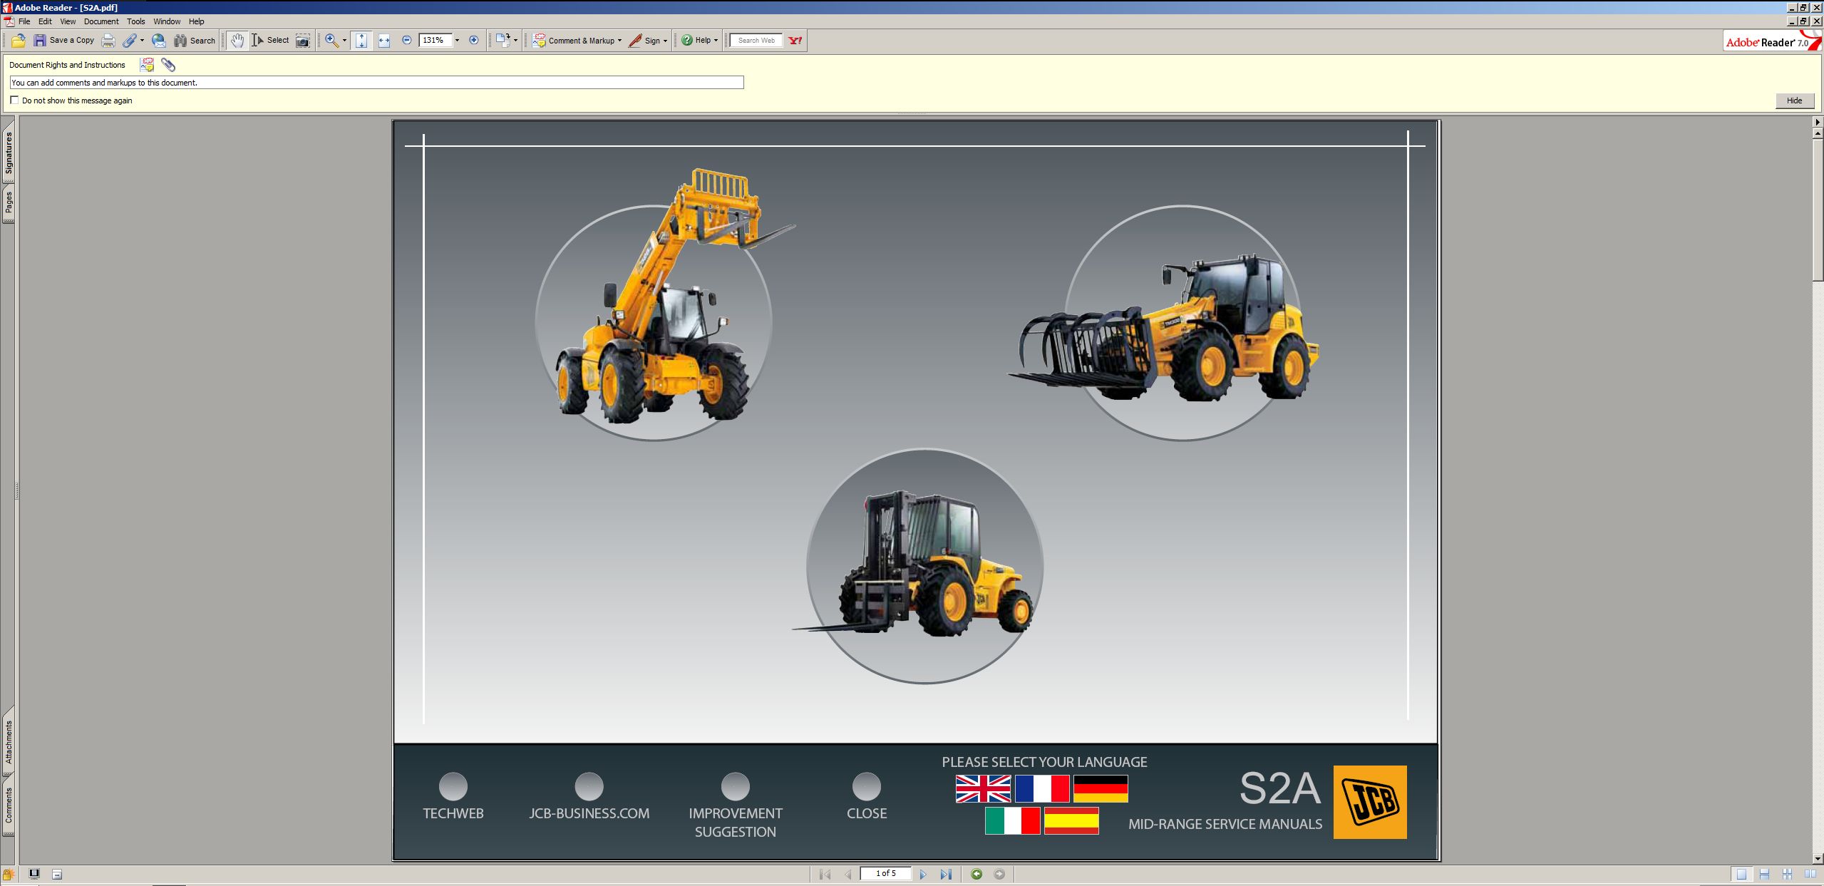Email the PDF
Screen dimensions: 1824x886
tap(158, 41)
